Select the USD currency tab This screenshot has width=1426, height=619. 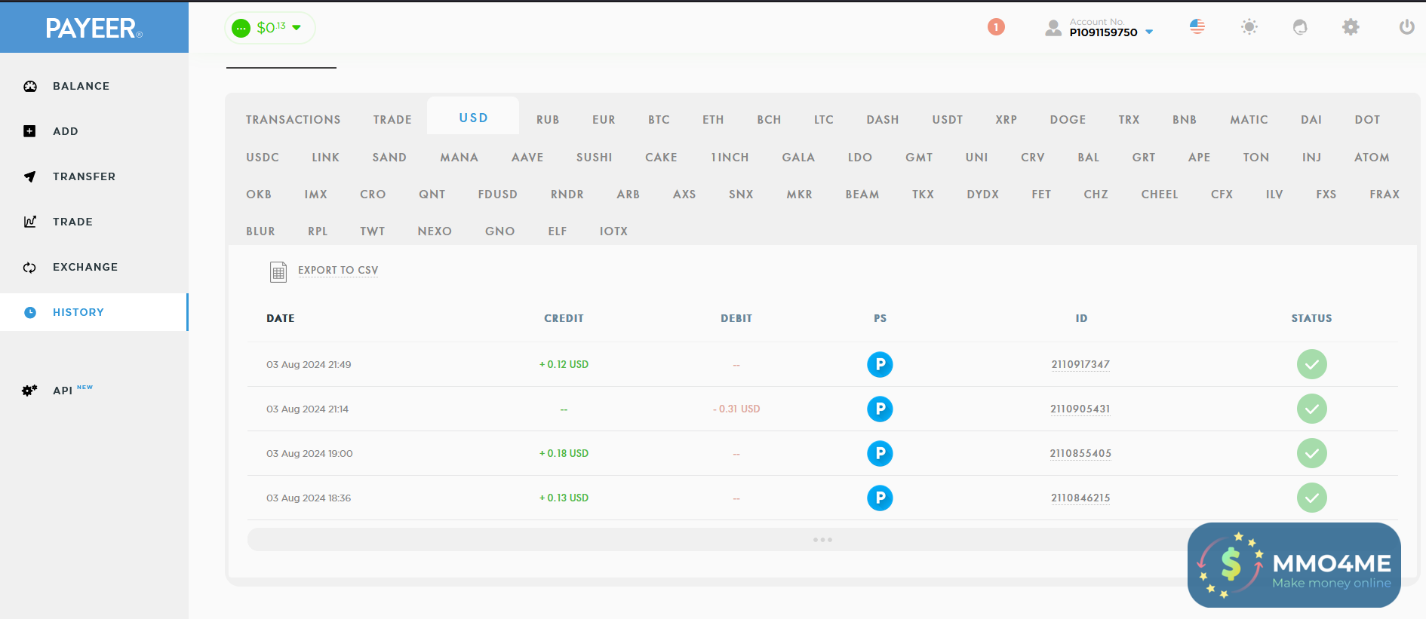click(x=473, y=118)
